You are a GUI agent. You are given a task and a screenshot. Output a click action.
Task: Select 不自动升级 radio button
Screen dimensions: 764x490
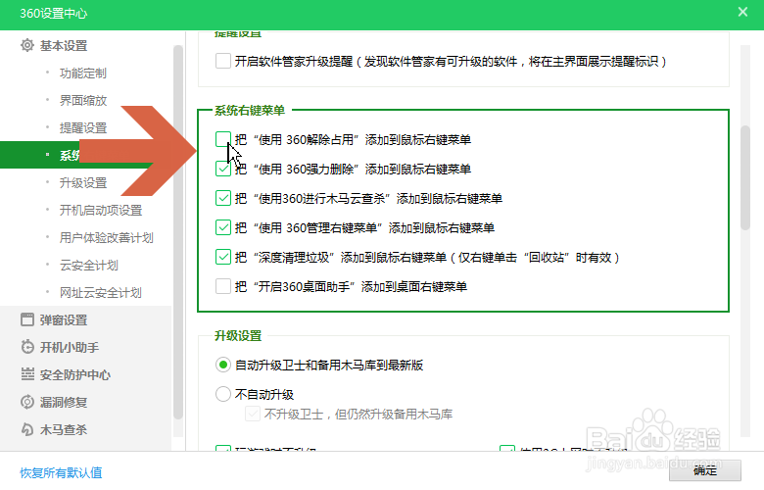[223, 394]
